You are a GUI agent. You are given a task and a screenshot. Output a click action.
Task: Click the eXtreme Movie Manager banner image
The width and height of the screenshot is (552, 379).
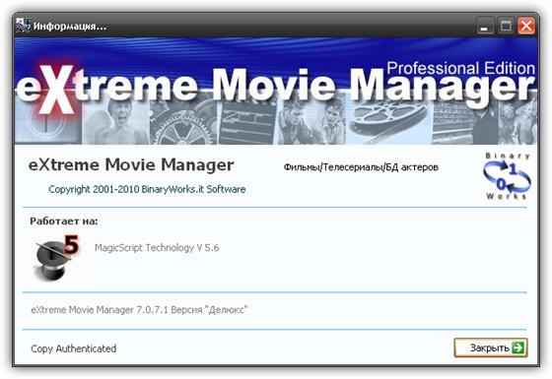coord(276,91)
